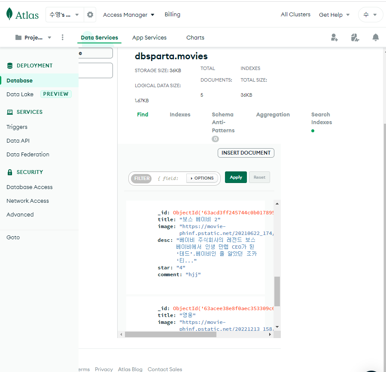
Task: Switch to the Data Services tab
Action: click(99, 37)
